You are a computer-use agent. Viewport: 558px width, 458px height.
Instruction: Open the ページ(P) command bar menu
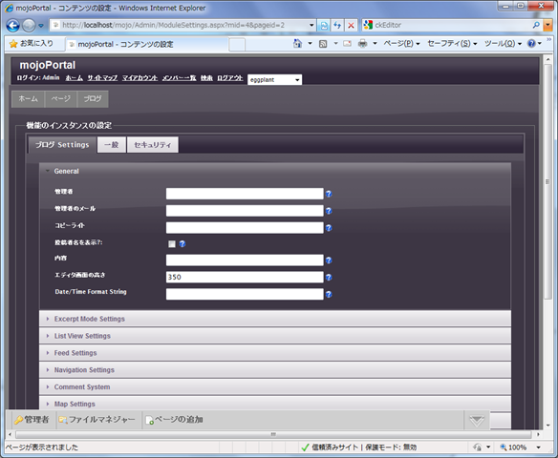401,43
